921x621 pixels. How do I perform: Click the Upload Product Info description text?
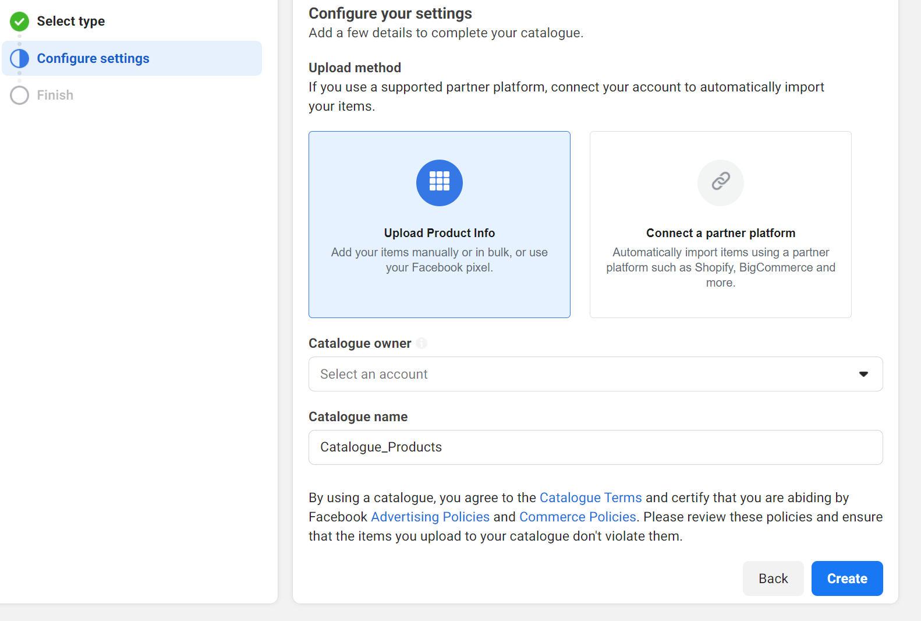click(x=439, y=260)
